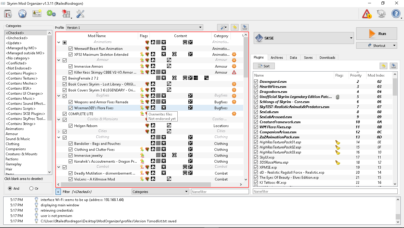This screenshot has width=404, height=228.
Task: Click the collapse filter panel double-arrow button
Action: pyautogui.click(x=58, y=191)
